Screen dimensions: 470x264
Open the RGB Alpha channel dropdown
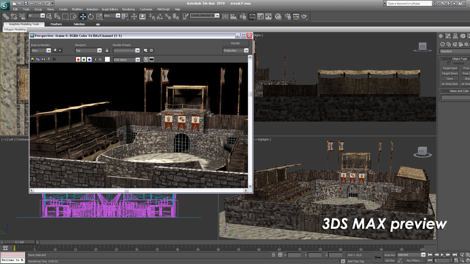127,59
